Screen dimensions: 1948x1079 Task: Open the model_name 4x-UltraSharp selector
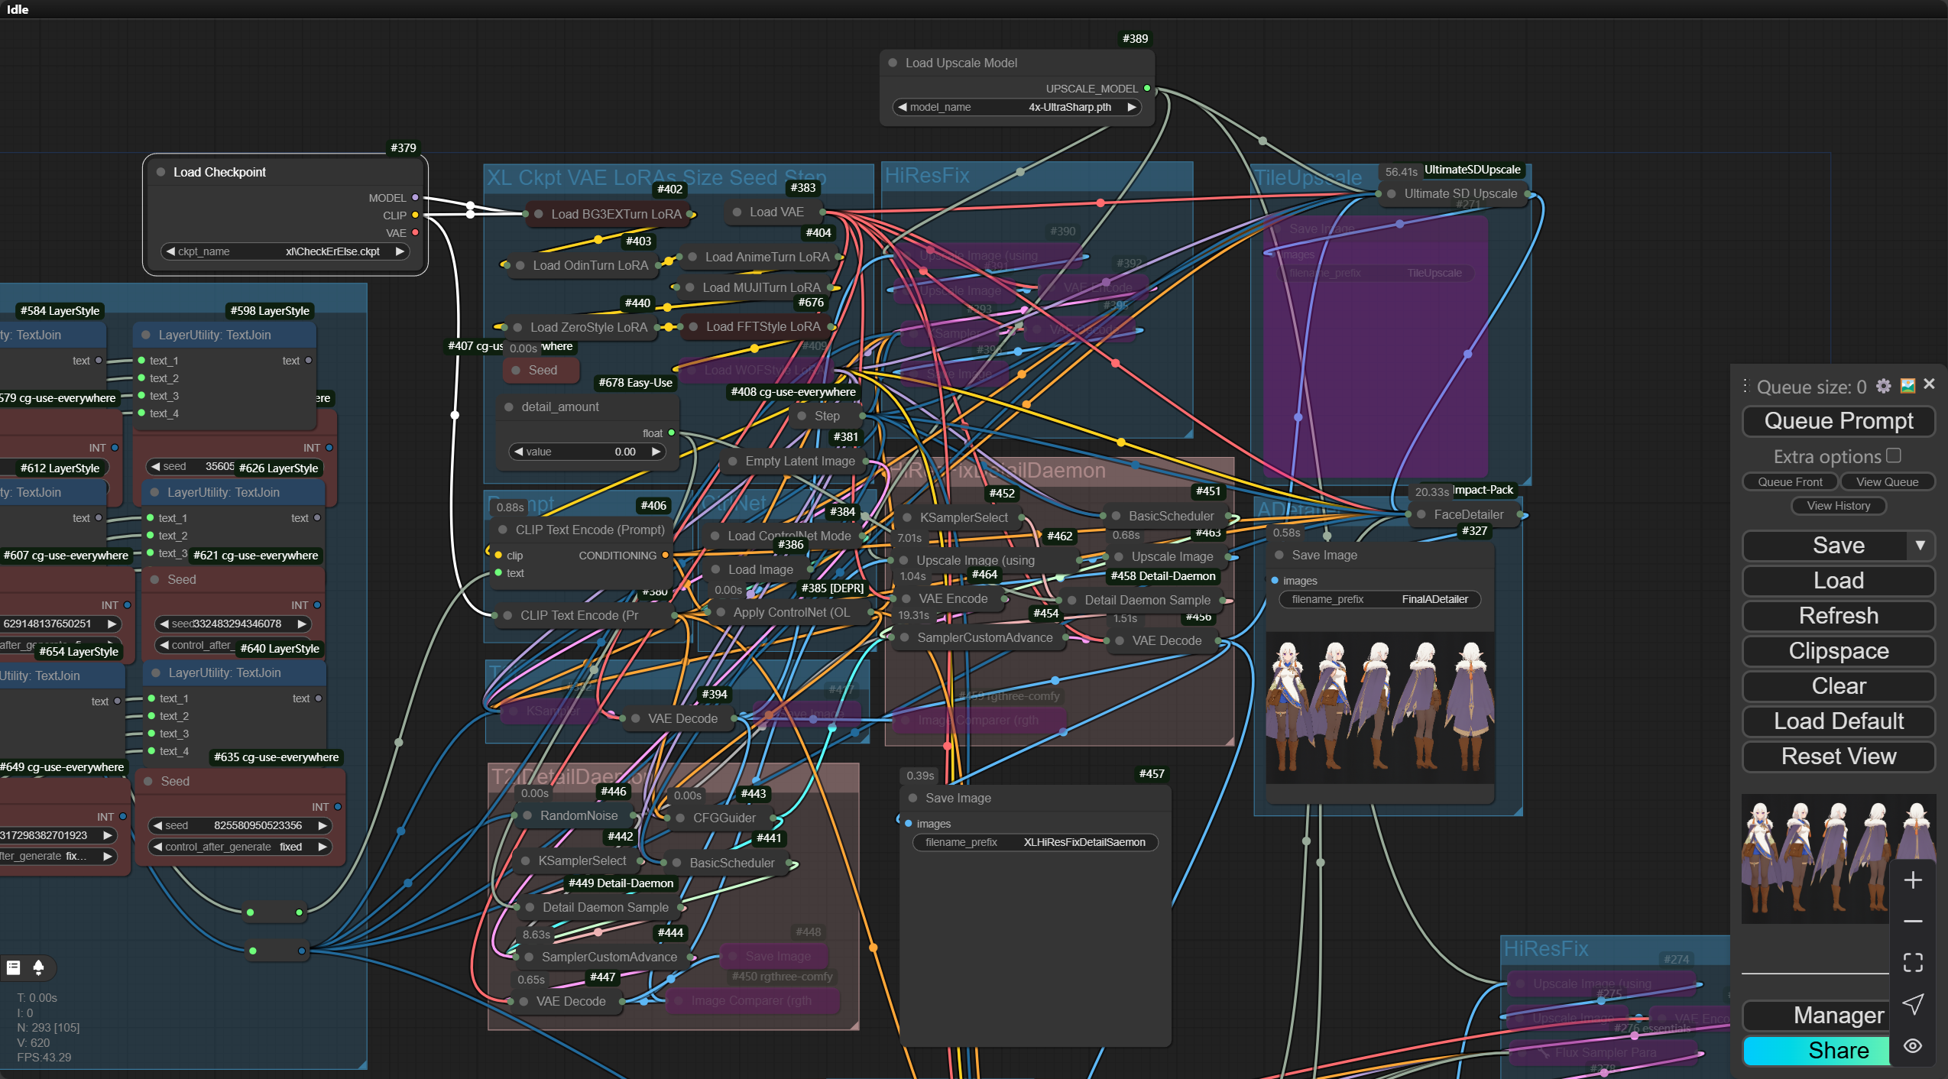tap(1017, 107)
